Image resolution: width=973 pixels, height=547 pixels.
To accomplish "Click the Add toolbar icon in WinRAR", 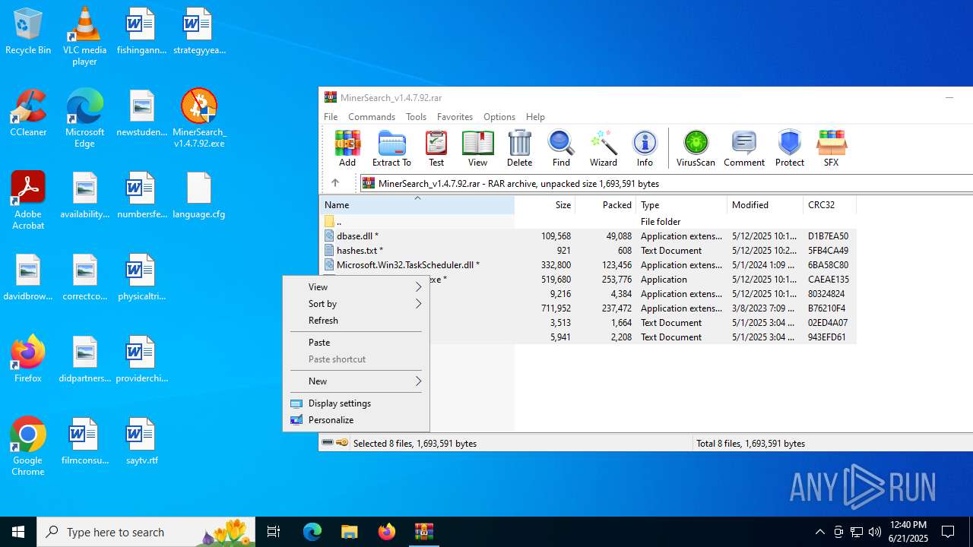I will tap(347, 148).
